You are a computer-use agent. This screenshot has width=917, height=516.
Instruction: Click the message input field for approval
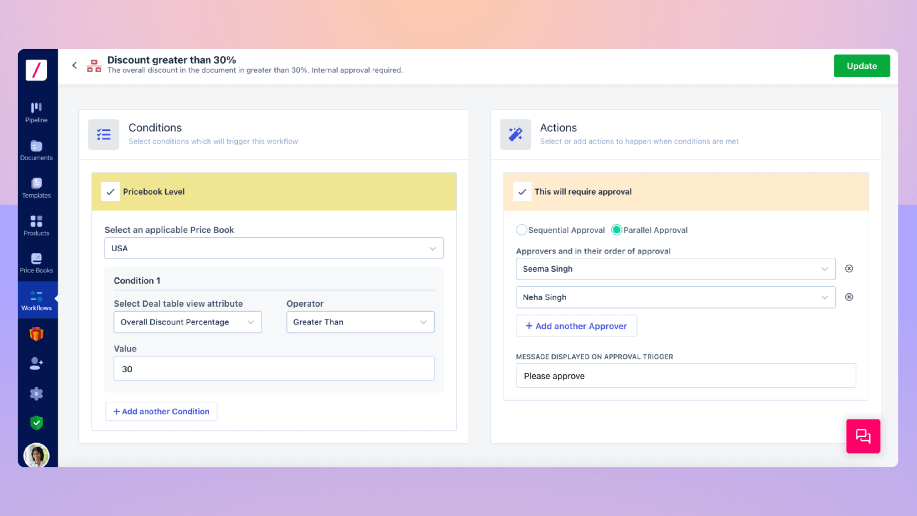point(685,376)
